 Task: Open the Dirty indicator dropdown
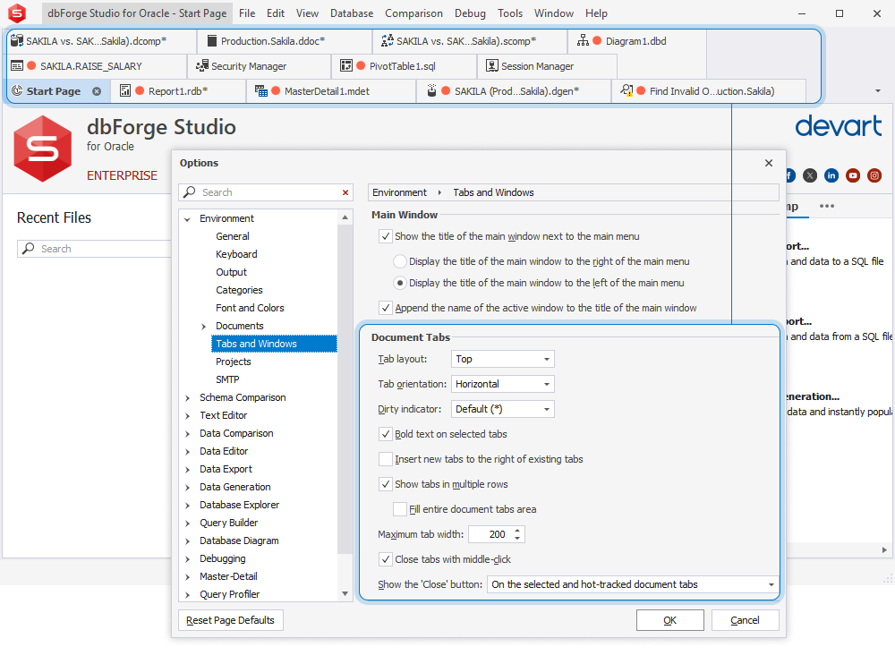point(502,409)
